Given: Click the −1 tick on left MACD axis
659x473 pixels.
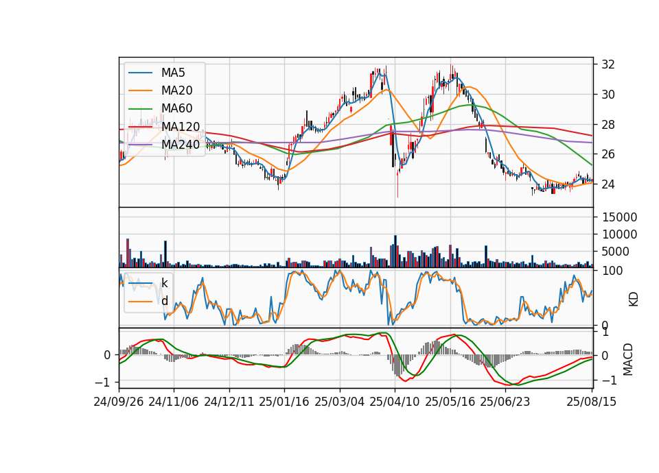Looking at the screenshot, I should coord(102,383).
